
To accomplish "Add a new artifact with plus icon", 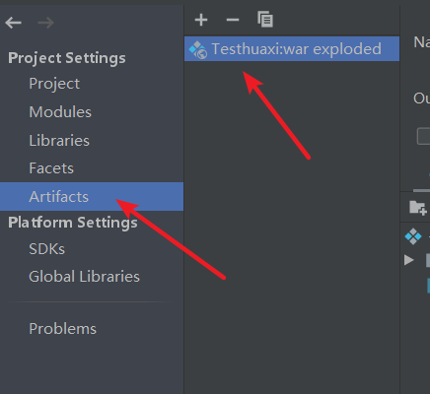I will 201,20.
